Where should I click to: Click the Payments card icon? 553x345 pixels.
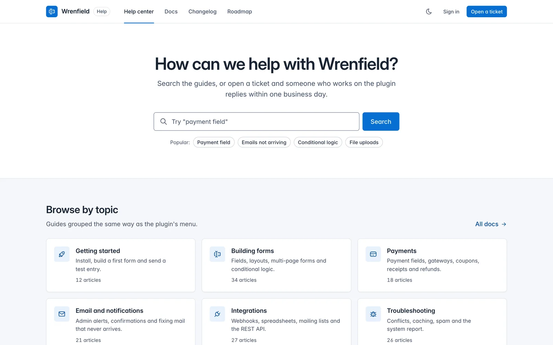click(373, 254)
